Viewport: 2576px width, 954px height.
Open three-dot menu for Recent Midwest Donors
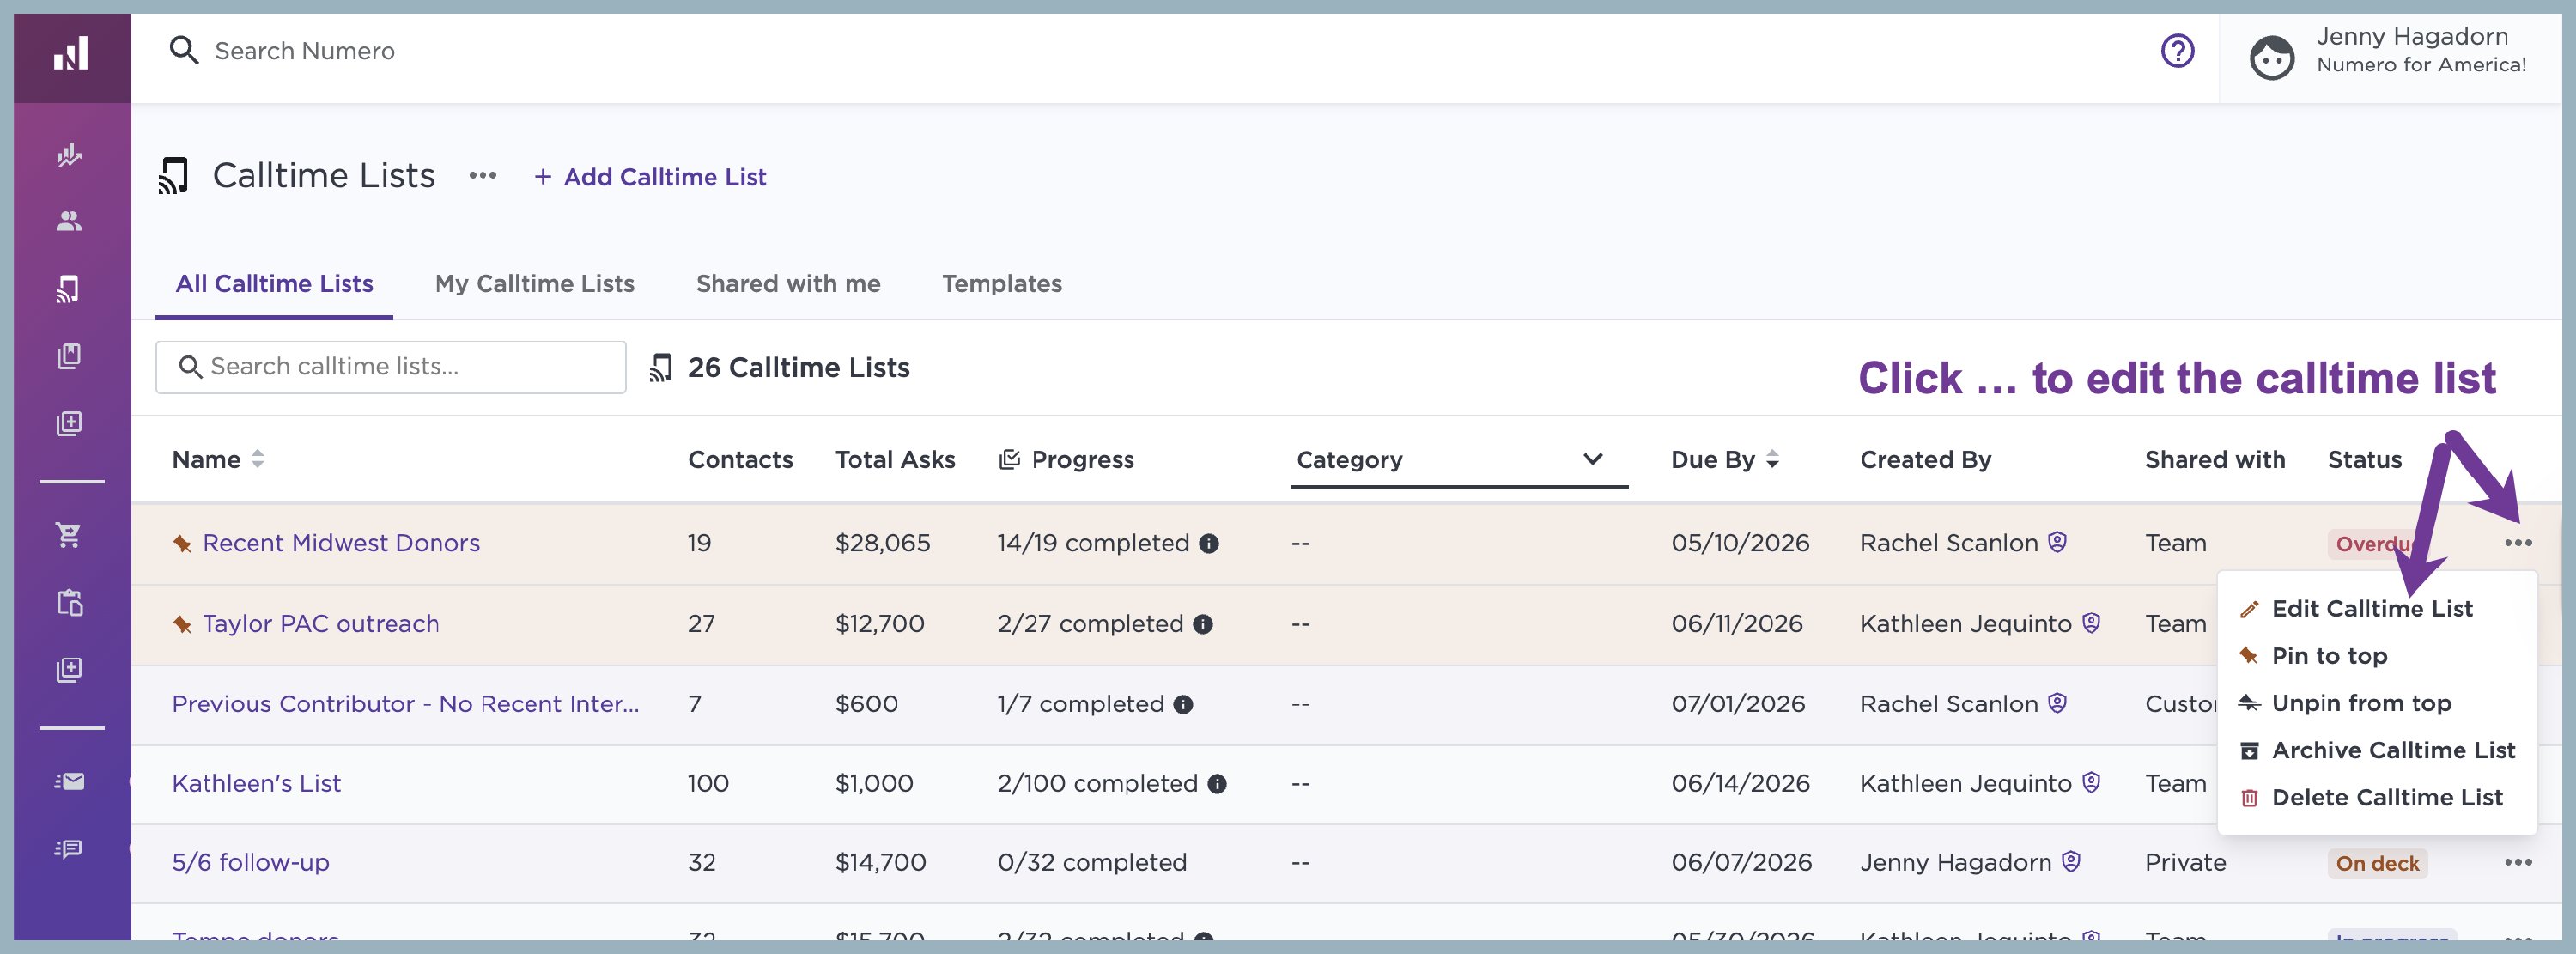pos(2518,543)
